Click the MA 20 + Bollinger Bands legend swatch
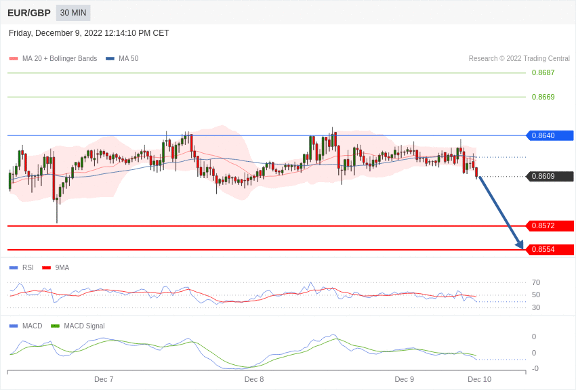Image resolution: width=576 pixels, height=390 pixels. pos(14,59)
